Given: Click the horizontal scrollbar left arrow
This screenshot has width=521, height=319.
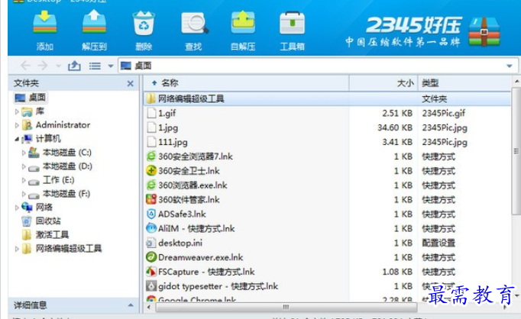Looking at the screenshot, I should tap(149, 307).
